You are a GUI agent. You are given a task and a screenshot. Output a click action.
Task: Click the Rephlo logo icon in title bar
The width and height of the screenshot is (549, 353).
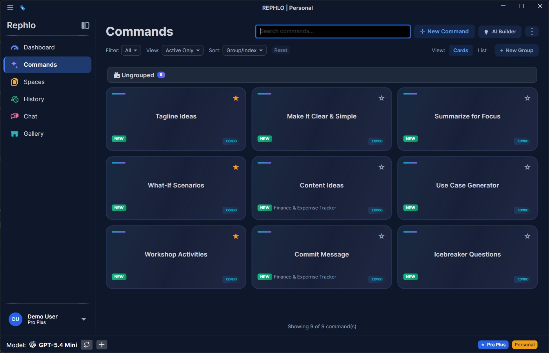(22, 8)
